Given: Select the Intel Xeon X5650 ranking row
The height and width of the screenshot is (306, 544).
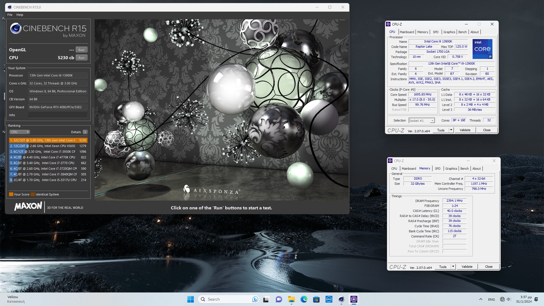Looking at the screenshot, I should 48,146.
